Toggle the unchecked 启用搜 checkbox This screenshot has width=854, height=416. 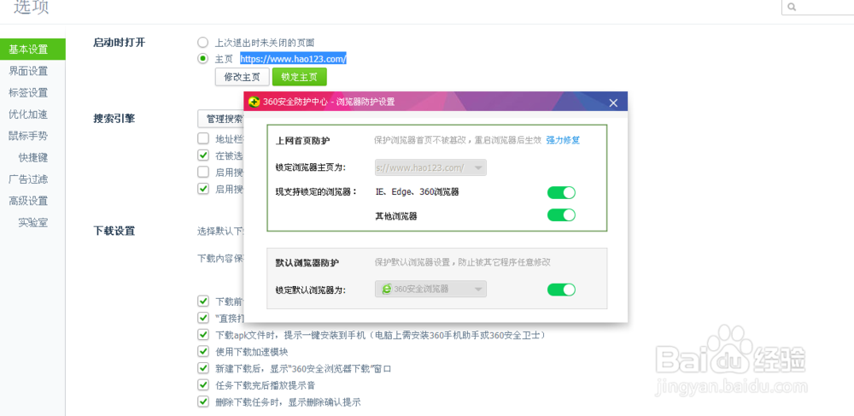(x=203, y=172)
